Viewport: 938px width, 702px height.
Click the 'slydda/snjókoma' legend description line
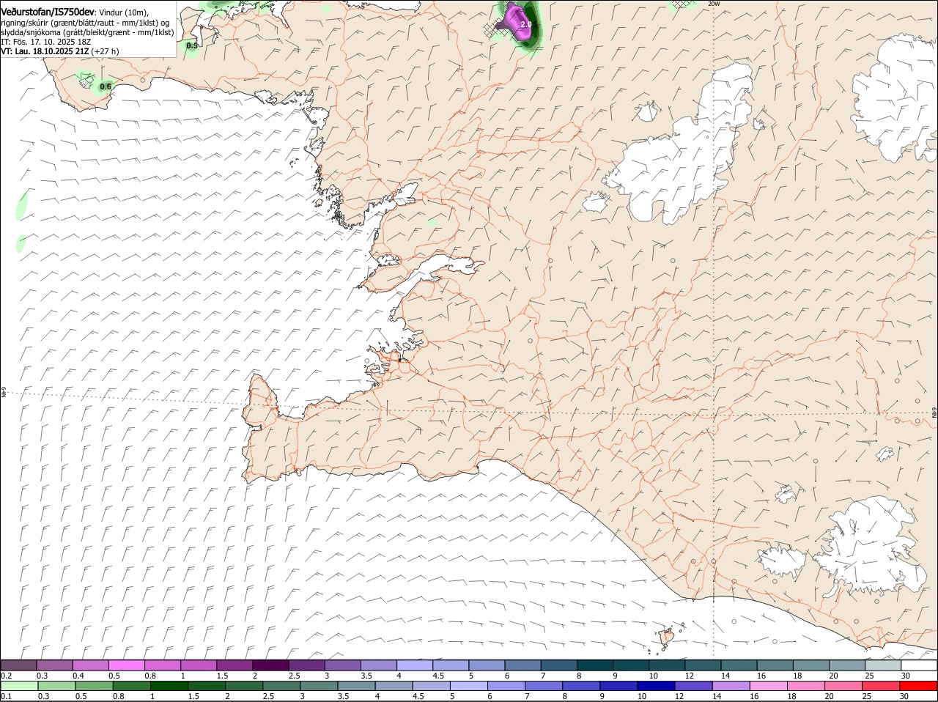tap(87, 32)
